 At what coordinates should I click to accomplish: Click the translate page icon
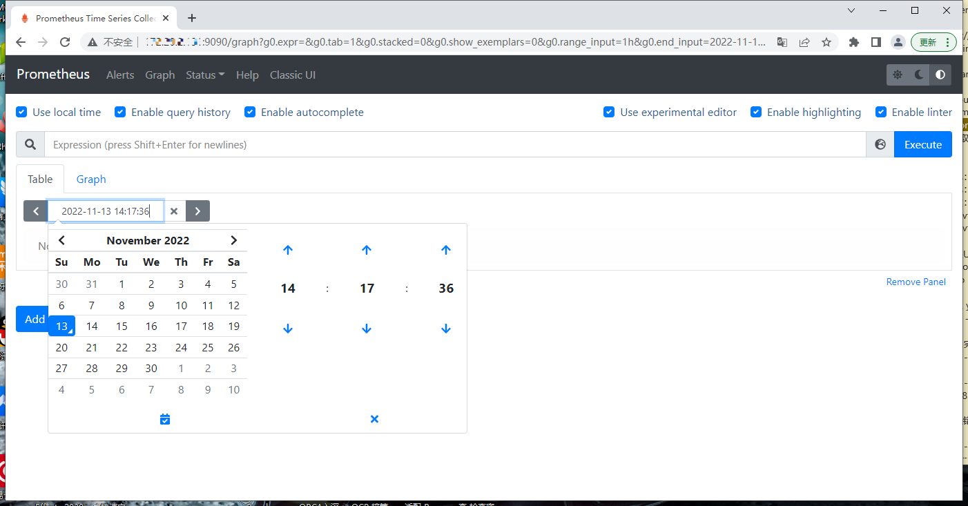pos(782,42)
